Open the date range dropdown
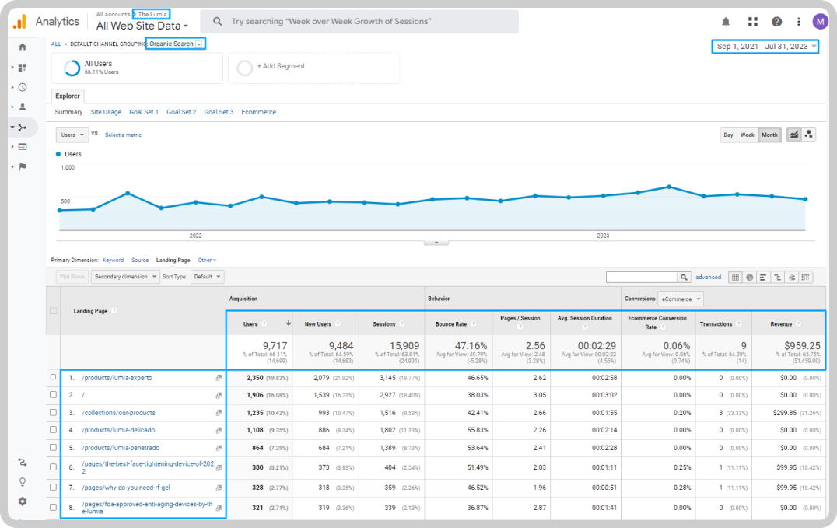This screenshot has height=528, width=837. tap(765, 47)
